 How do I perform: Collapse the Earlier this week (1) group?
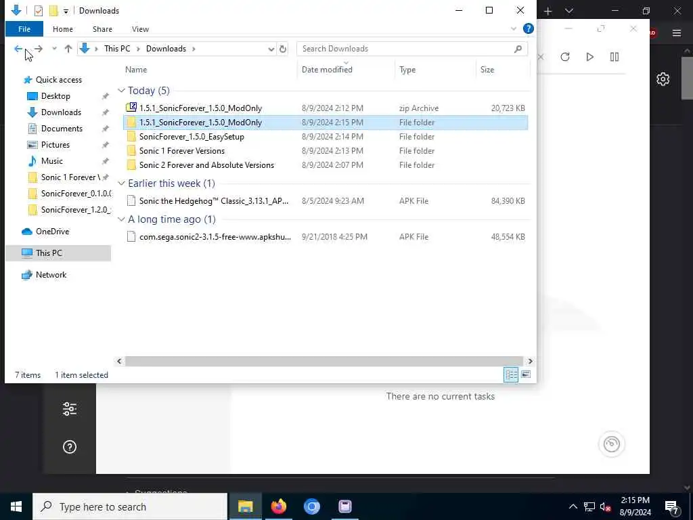point(121,183)
